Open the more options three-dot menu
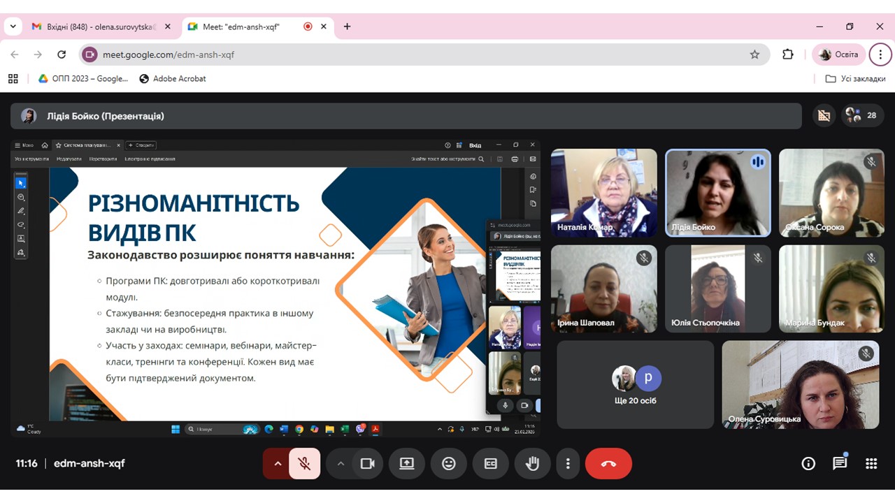895x503 pixels. [x=568, y=464]
